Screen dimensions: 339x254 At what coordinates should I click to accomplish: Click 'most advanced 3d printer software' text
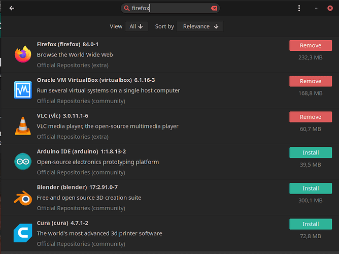coord(99,233)
